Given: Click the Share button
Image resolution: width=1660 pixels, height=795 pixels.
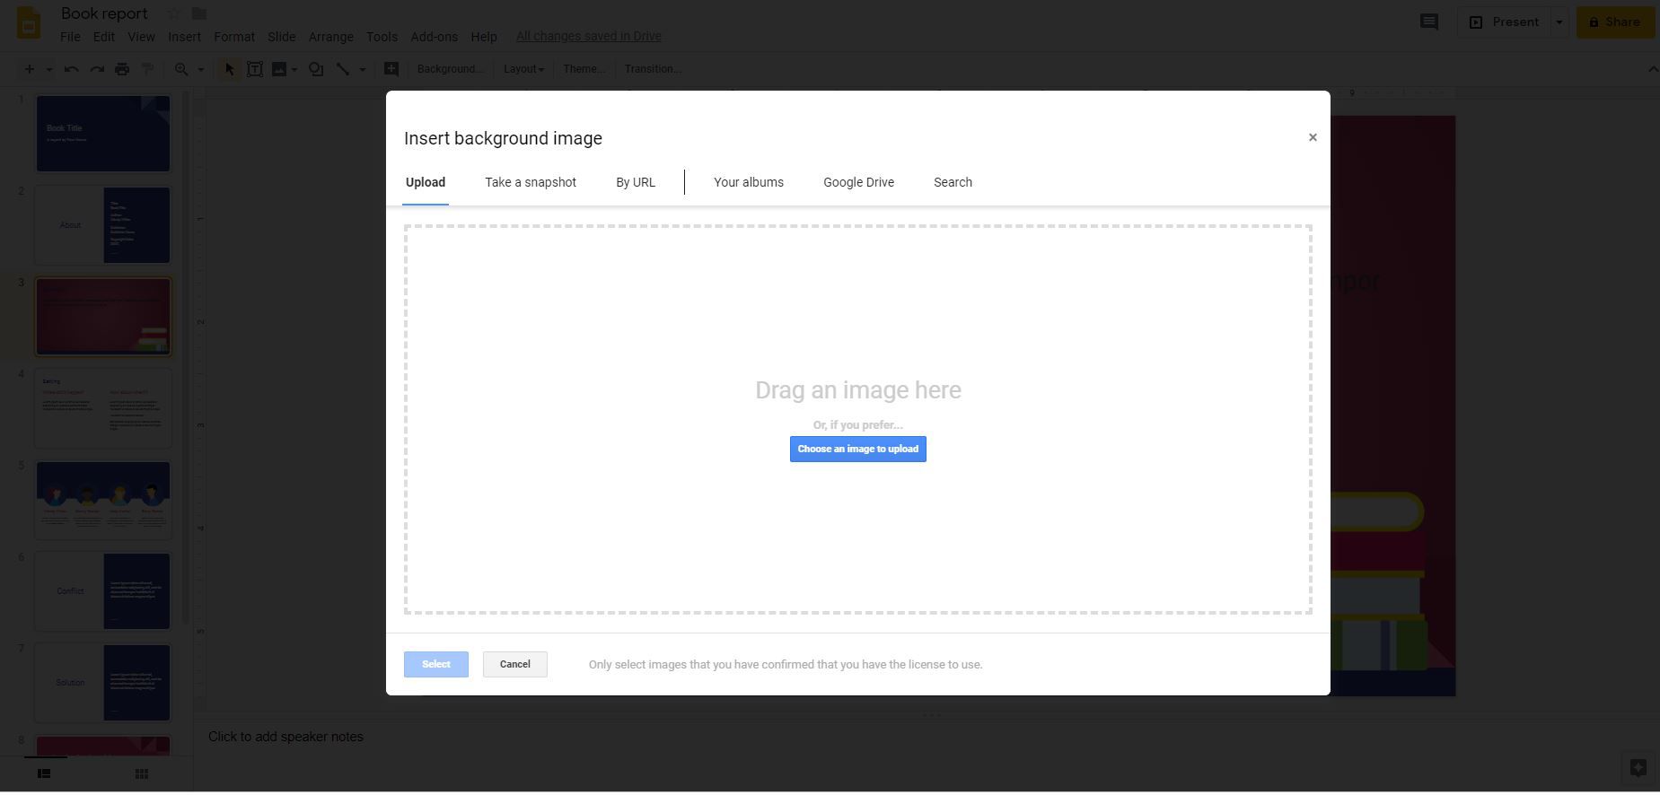Looking at the screenshot, I should (1615, 22).
